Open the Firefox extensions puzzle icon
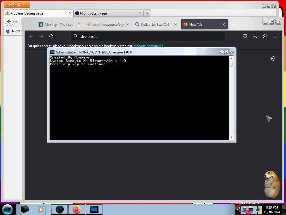The image size is (286, 215). coord(265,36)
